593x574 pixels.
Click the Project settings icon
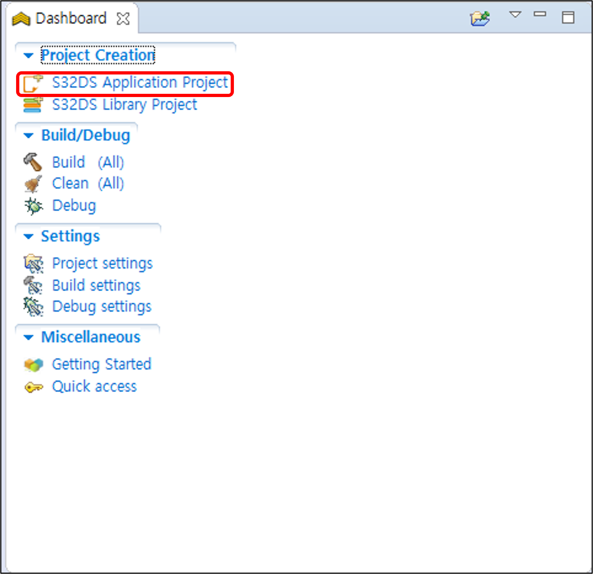(33, 264)
